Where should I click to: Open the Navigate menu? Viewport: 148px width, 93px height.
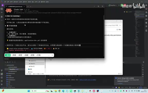tap(16, 2)
